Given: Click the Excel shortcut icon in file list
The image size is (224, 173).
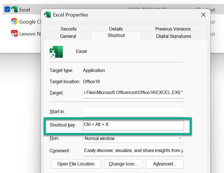Looking at the screenshot, I should [x=14, y=10].
